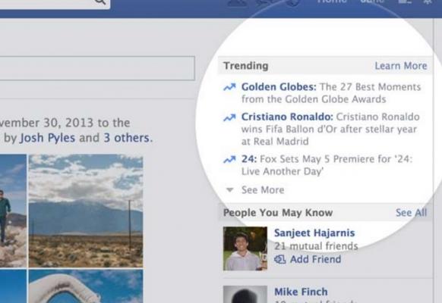This screenshot has height=303, width=442.
Task: See All people you may know
Action: 412,213
